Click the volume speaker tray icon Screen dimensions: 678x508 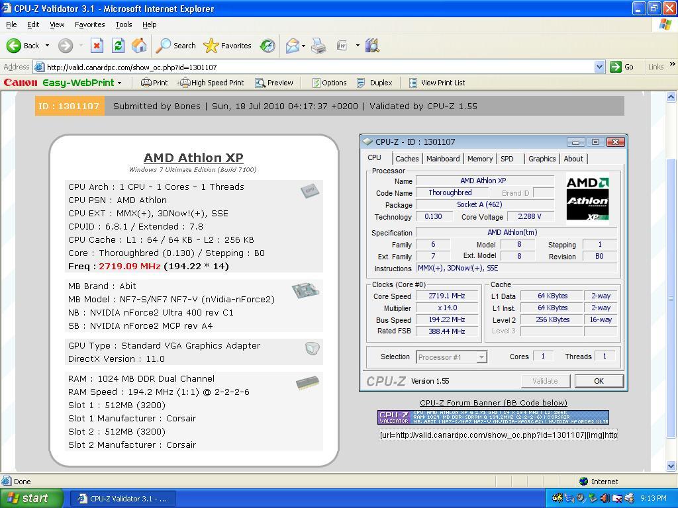click(x=605, y=498)
